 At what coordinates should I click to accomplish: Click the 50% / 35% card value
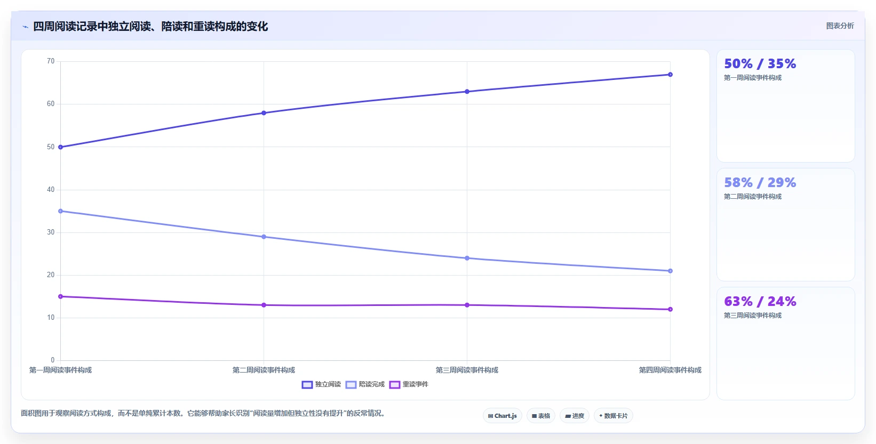[x=760, y=64]
